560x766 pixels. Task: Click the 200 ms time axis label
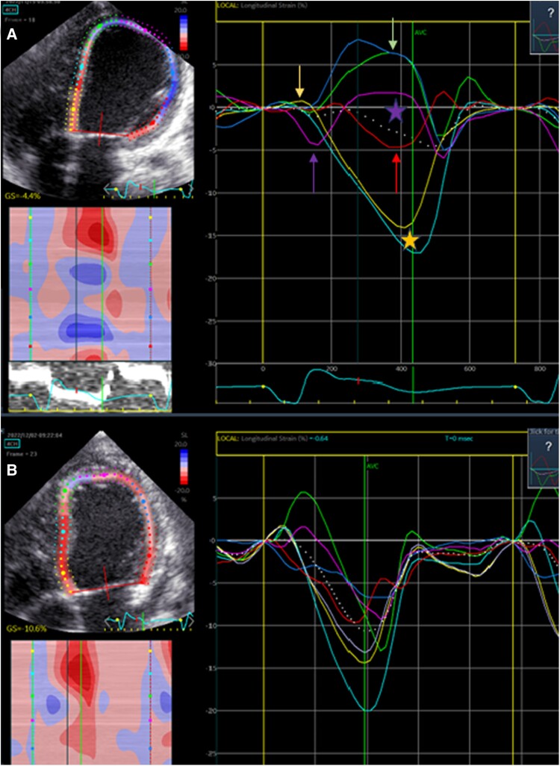click(331, 370)
